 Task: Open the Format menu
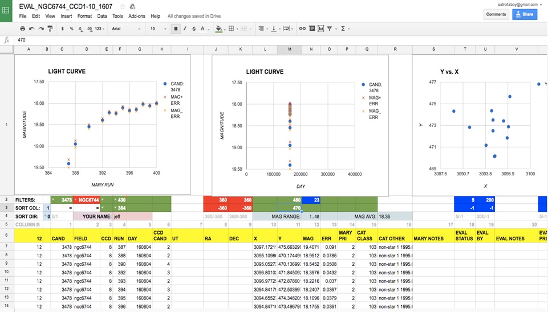pyautogui.click(x=84, y=16)
